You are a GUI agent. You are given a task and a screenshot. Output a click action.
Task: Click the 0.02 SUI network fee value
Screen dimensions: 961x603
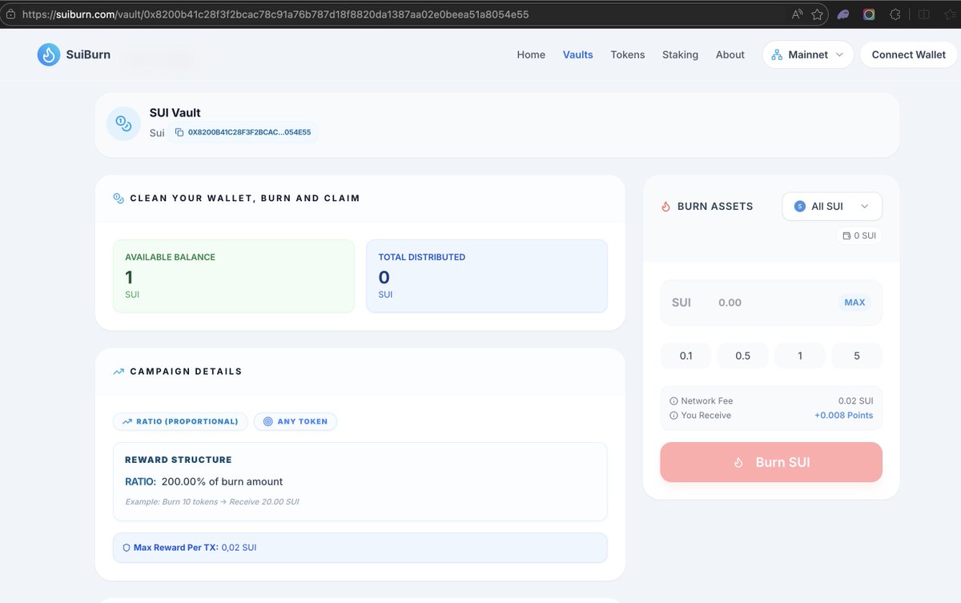[x=855, y=400]
